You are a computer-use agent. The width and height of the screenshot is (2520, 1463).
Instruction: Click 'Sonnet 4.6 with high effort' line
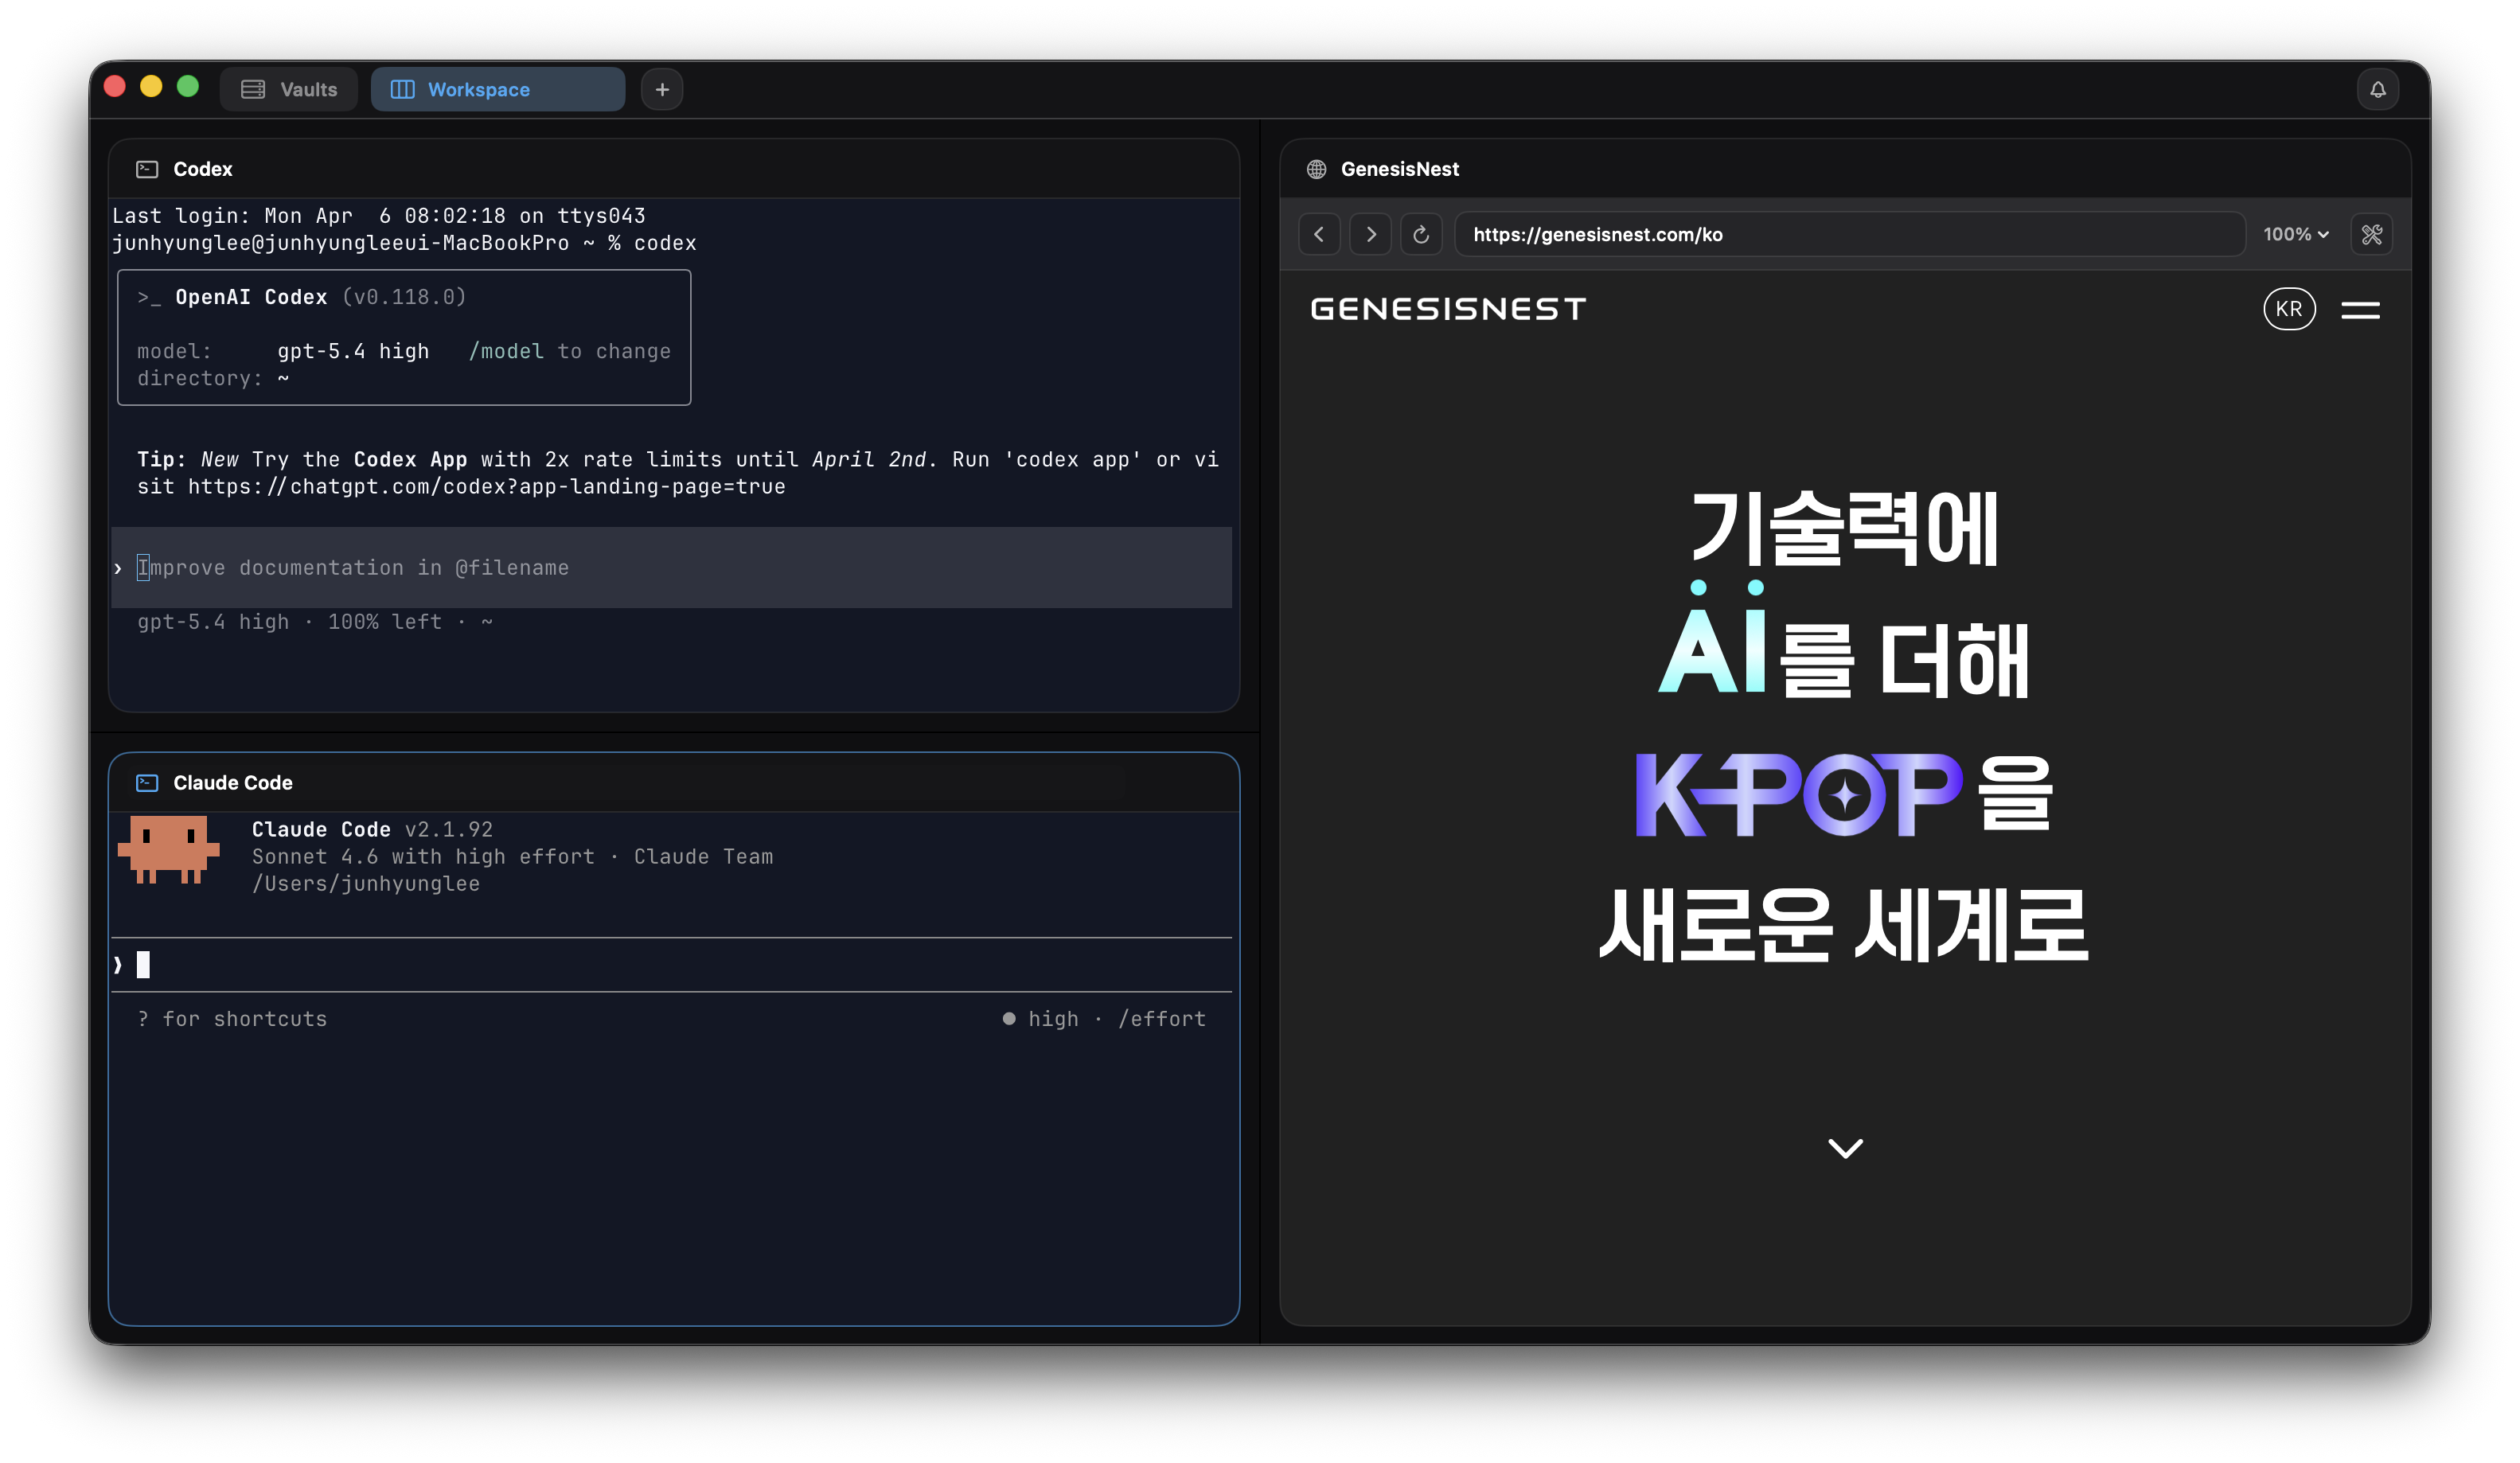(423, 857)
